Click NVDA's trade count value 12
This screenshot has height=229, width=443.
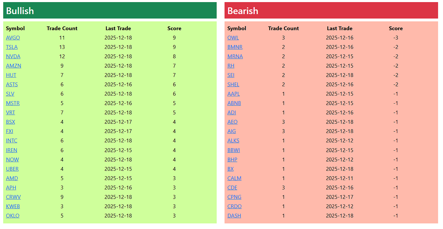[x=62, y=56]
